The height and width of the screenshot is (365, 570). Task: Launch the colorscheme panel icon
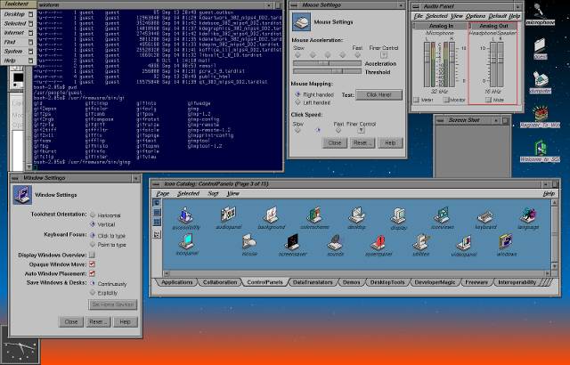tap(313, 215)
